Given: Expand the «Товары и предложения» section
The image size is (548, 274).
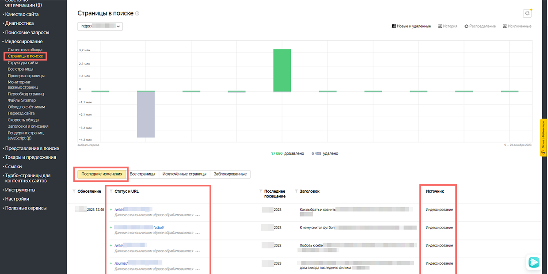Looking at the screenshot, I should pyautogui.click(x=30, y=157).
